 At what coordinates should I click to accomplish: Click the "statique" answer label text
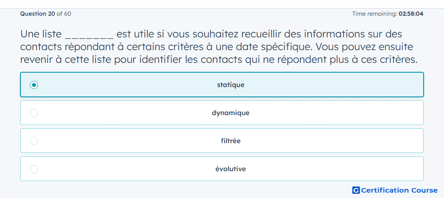point(230,85)
